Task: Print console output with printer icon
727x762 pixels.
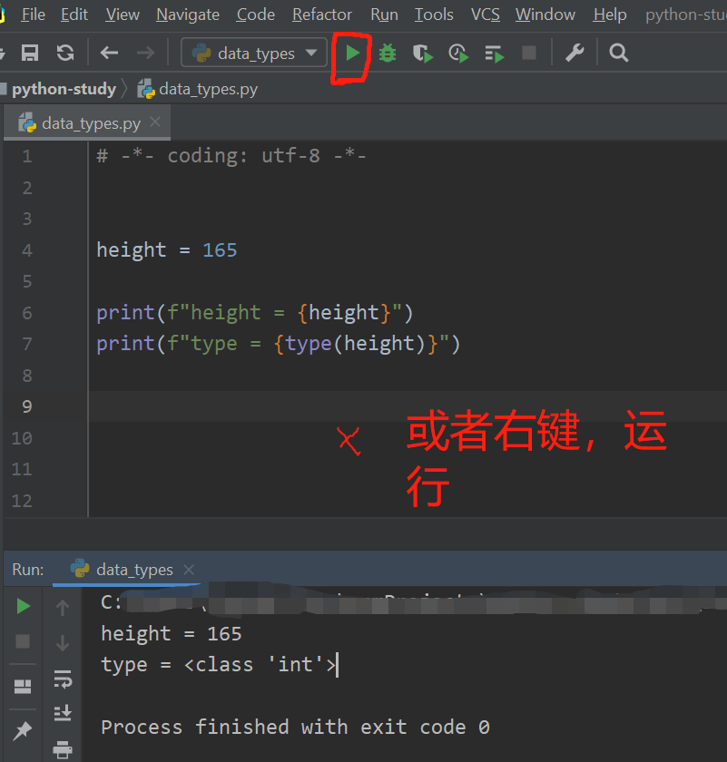Action: (x=62, y=749)
